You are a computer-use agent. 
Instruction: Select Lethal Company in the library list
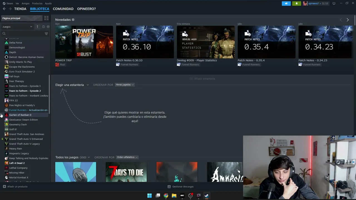coord(18,168)
